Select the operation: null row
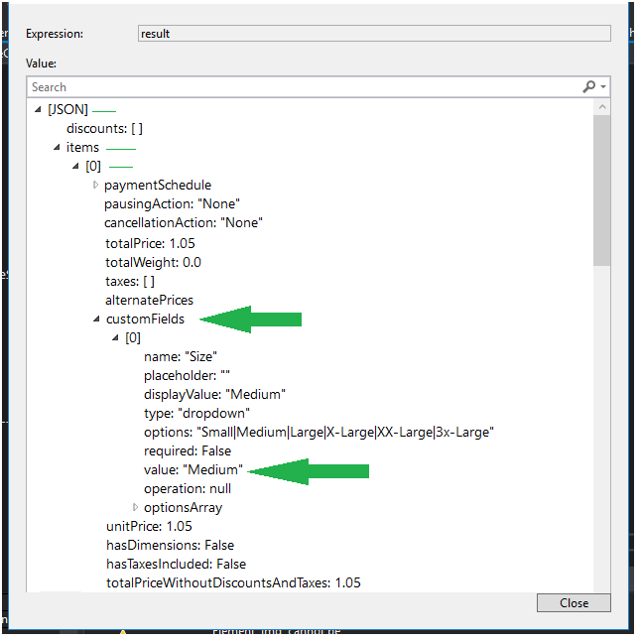Image resolution: width=641 pixels, height=641 pixels. coord(188,488)
